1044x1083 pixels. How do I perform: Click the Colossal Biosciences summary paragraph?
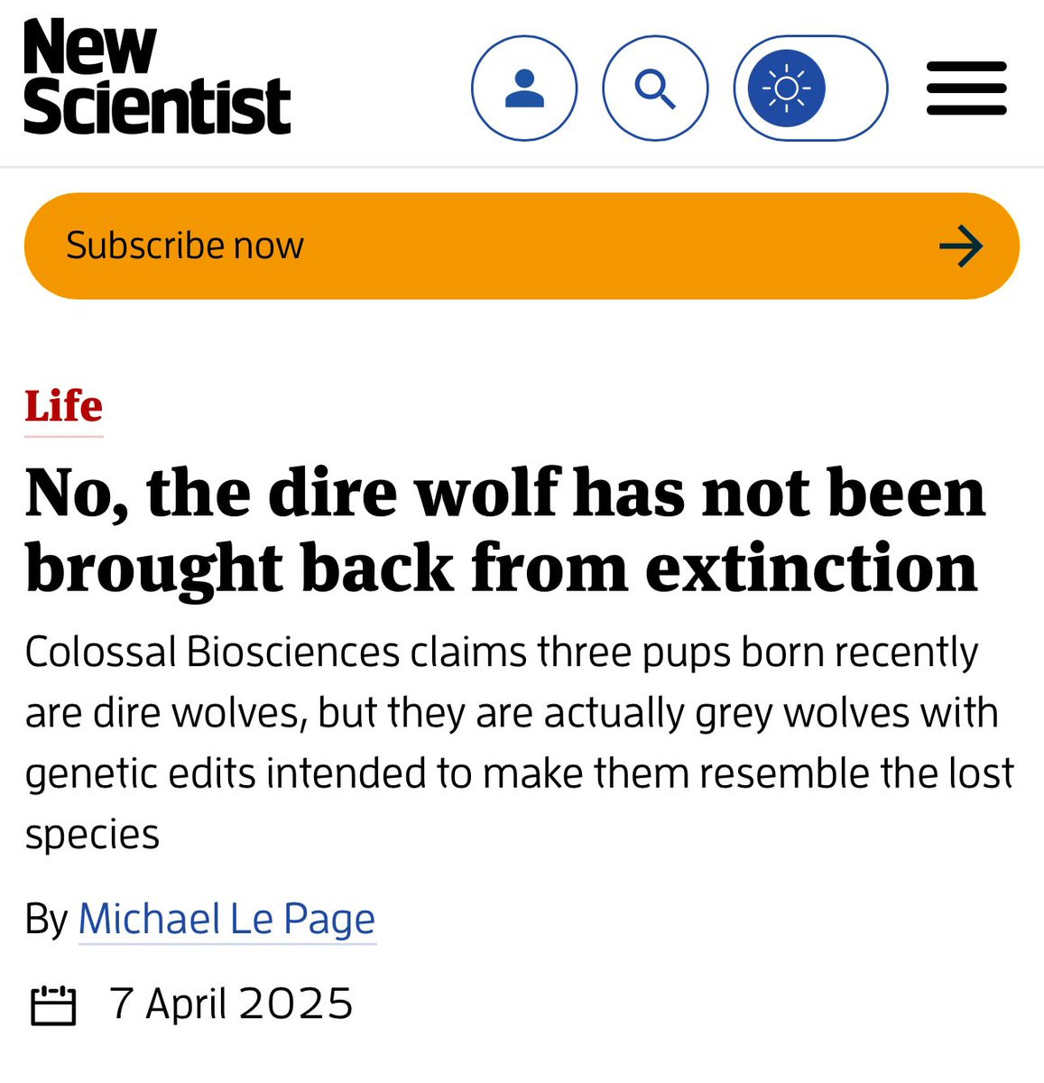pos(520,743)
